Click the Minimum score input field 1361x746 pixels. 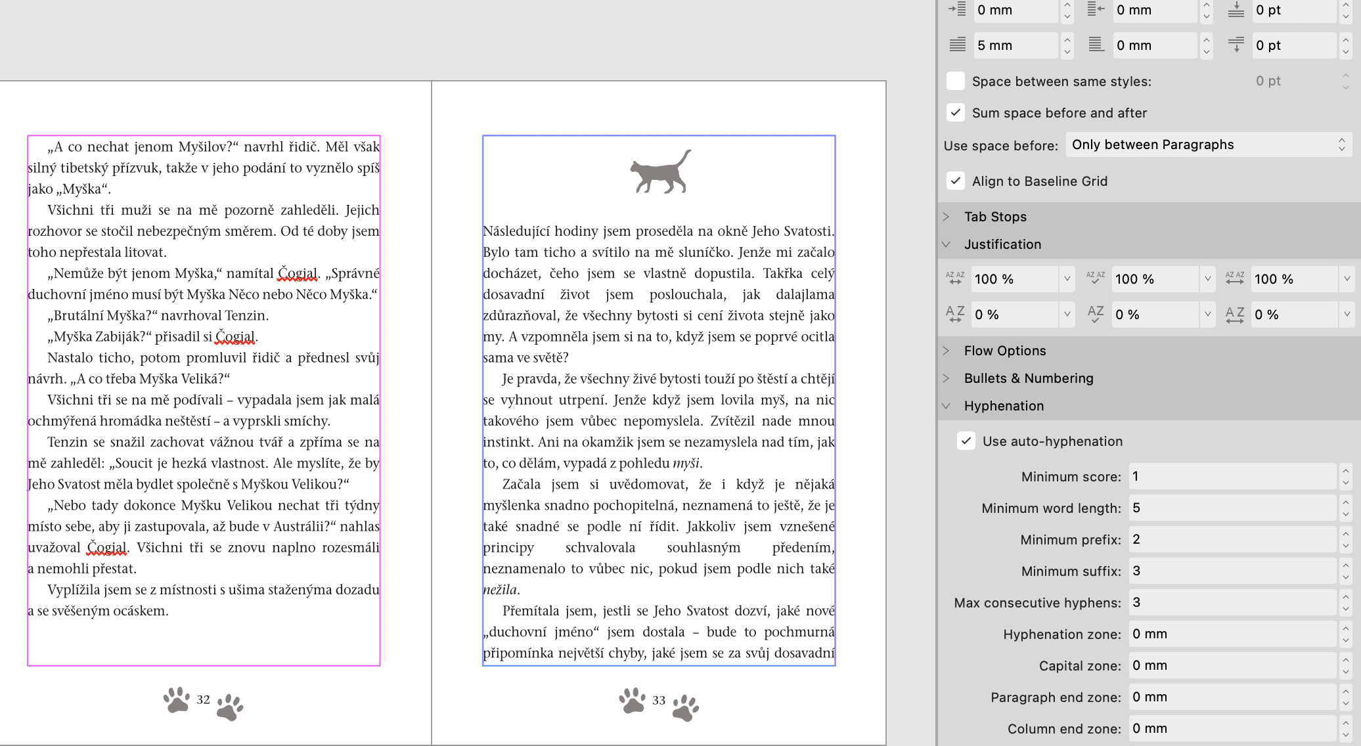pyautogui.click(x=1232, y=476)
